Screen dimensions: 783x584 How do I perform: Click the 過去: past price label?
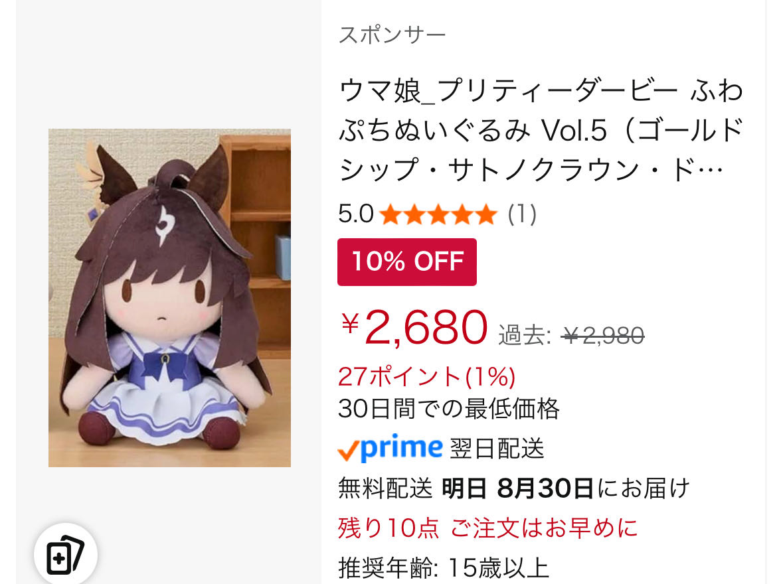(525, 335)
